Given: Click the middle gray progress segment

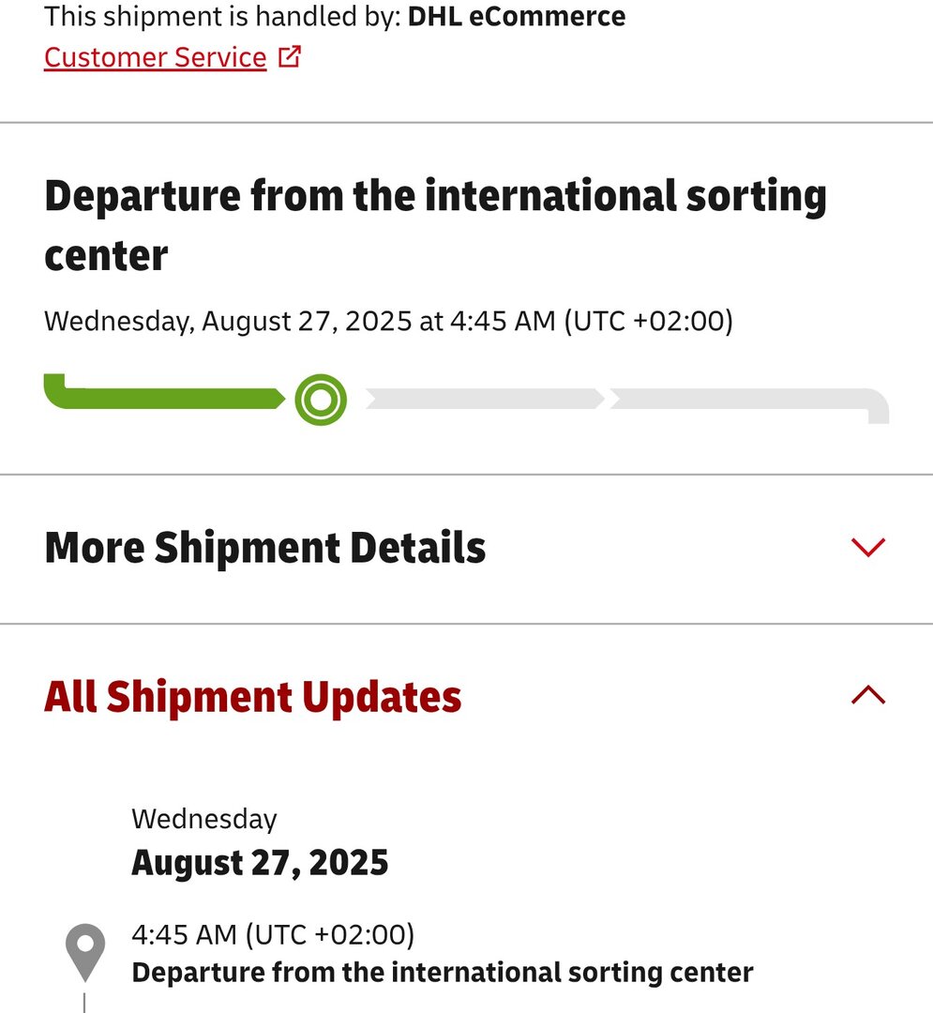Looking at the screenshot, I should 483,400.
